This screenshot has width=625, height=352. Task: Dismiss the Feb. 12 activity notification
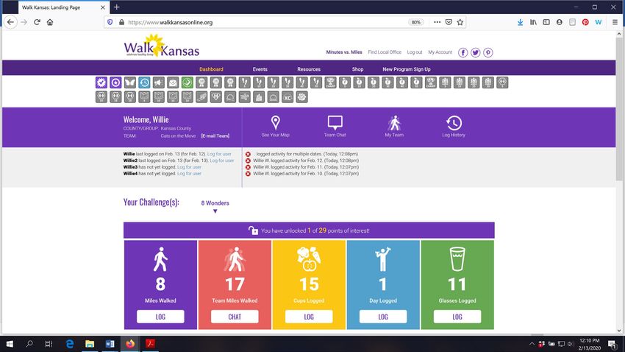[248, 161]
